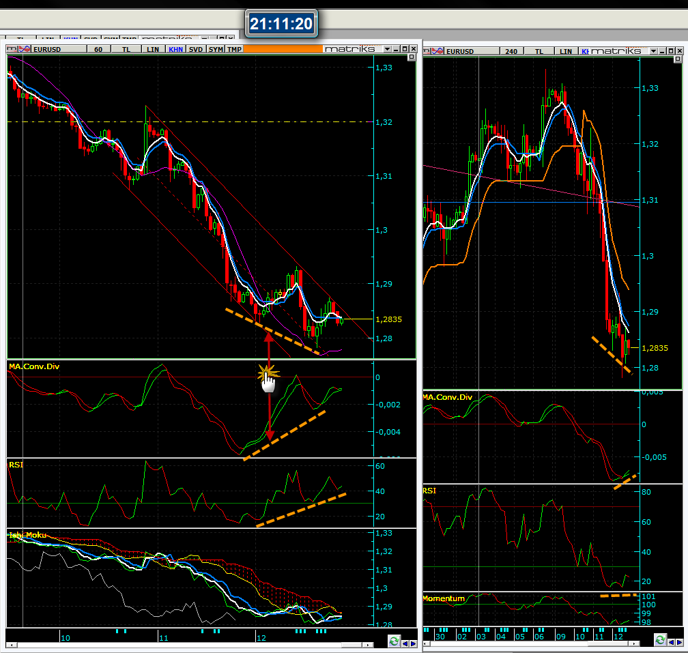Toggle SYM option on the left chart
This screenshot has height=653, width=688.
(216, 49)
